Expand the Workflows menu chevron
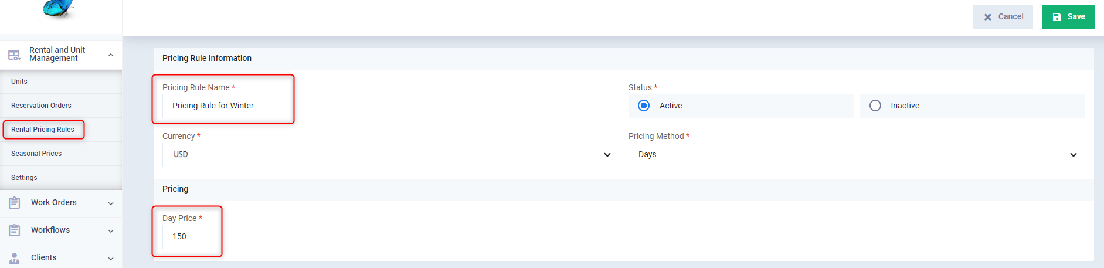1104x268 pixels. click(x=111, y=231)
